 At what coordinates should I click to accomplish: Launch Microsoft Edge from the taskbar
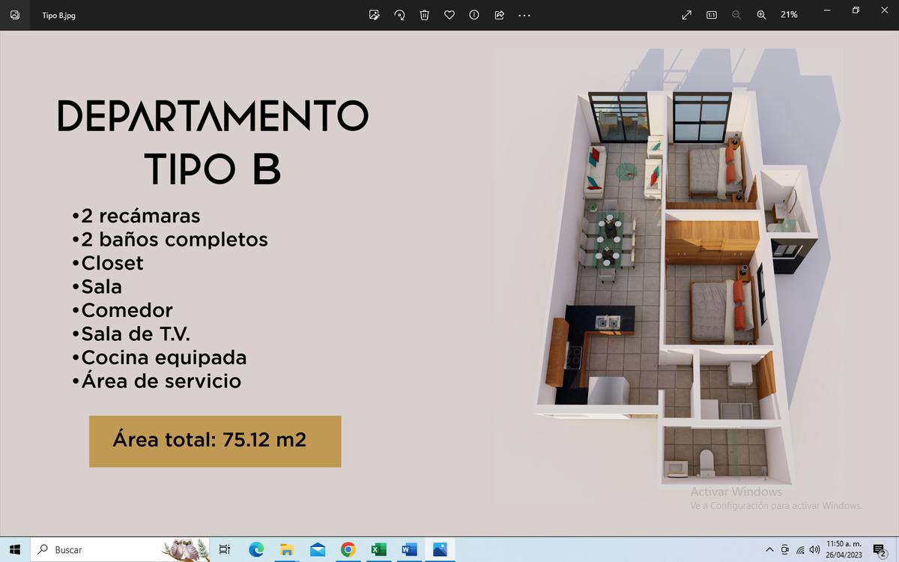point(256,549)
